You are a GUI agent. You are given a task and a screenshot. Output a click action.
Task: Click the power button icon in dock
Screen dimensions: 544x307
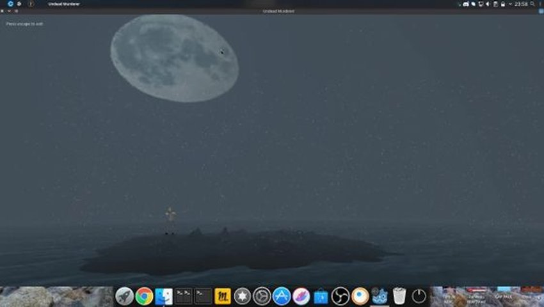pyautogui.click(x=419, y=296)
